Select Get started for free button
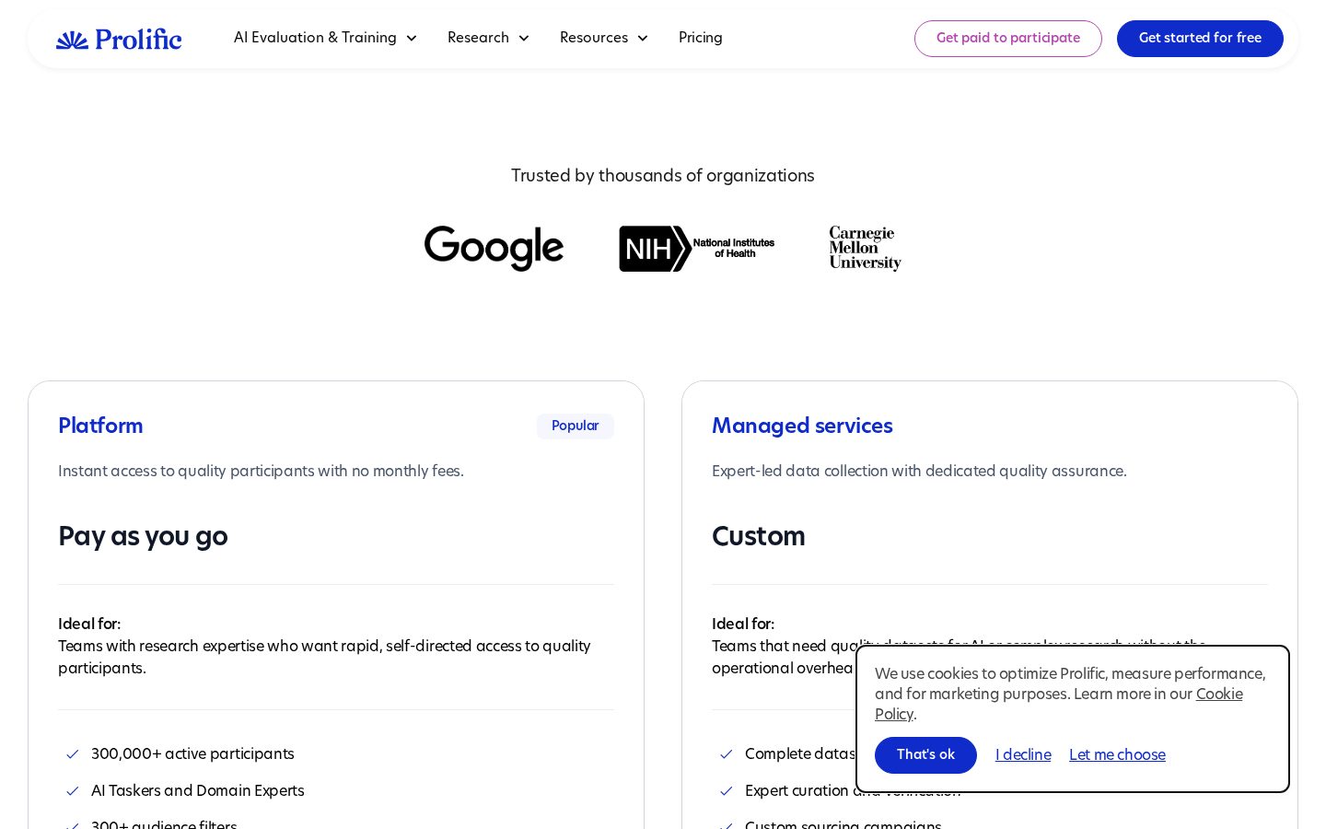 point(1200,39)
